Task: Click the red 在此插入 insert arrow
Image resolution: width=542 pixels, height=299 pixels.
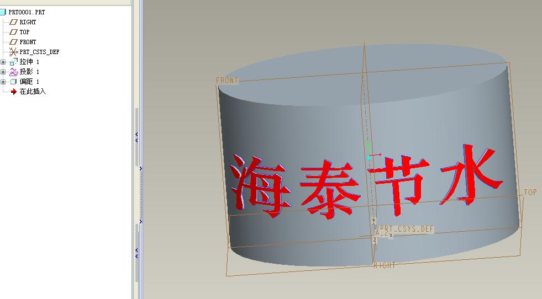Action: 14,92
